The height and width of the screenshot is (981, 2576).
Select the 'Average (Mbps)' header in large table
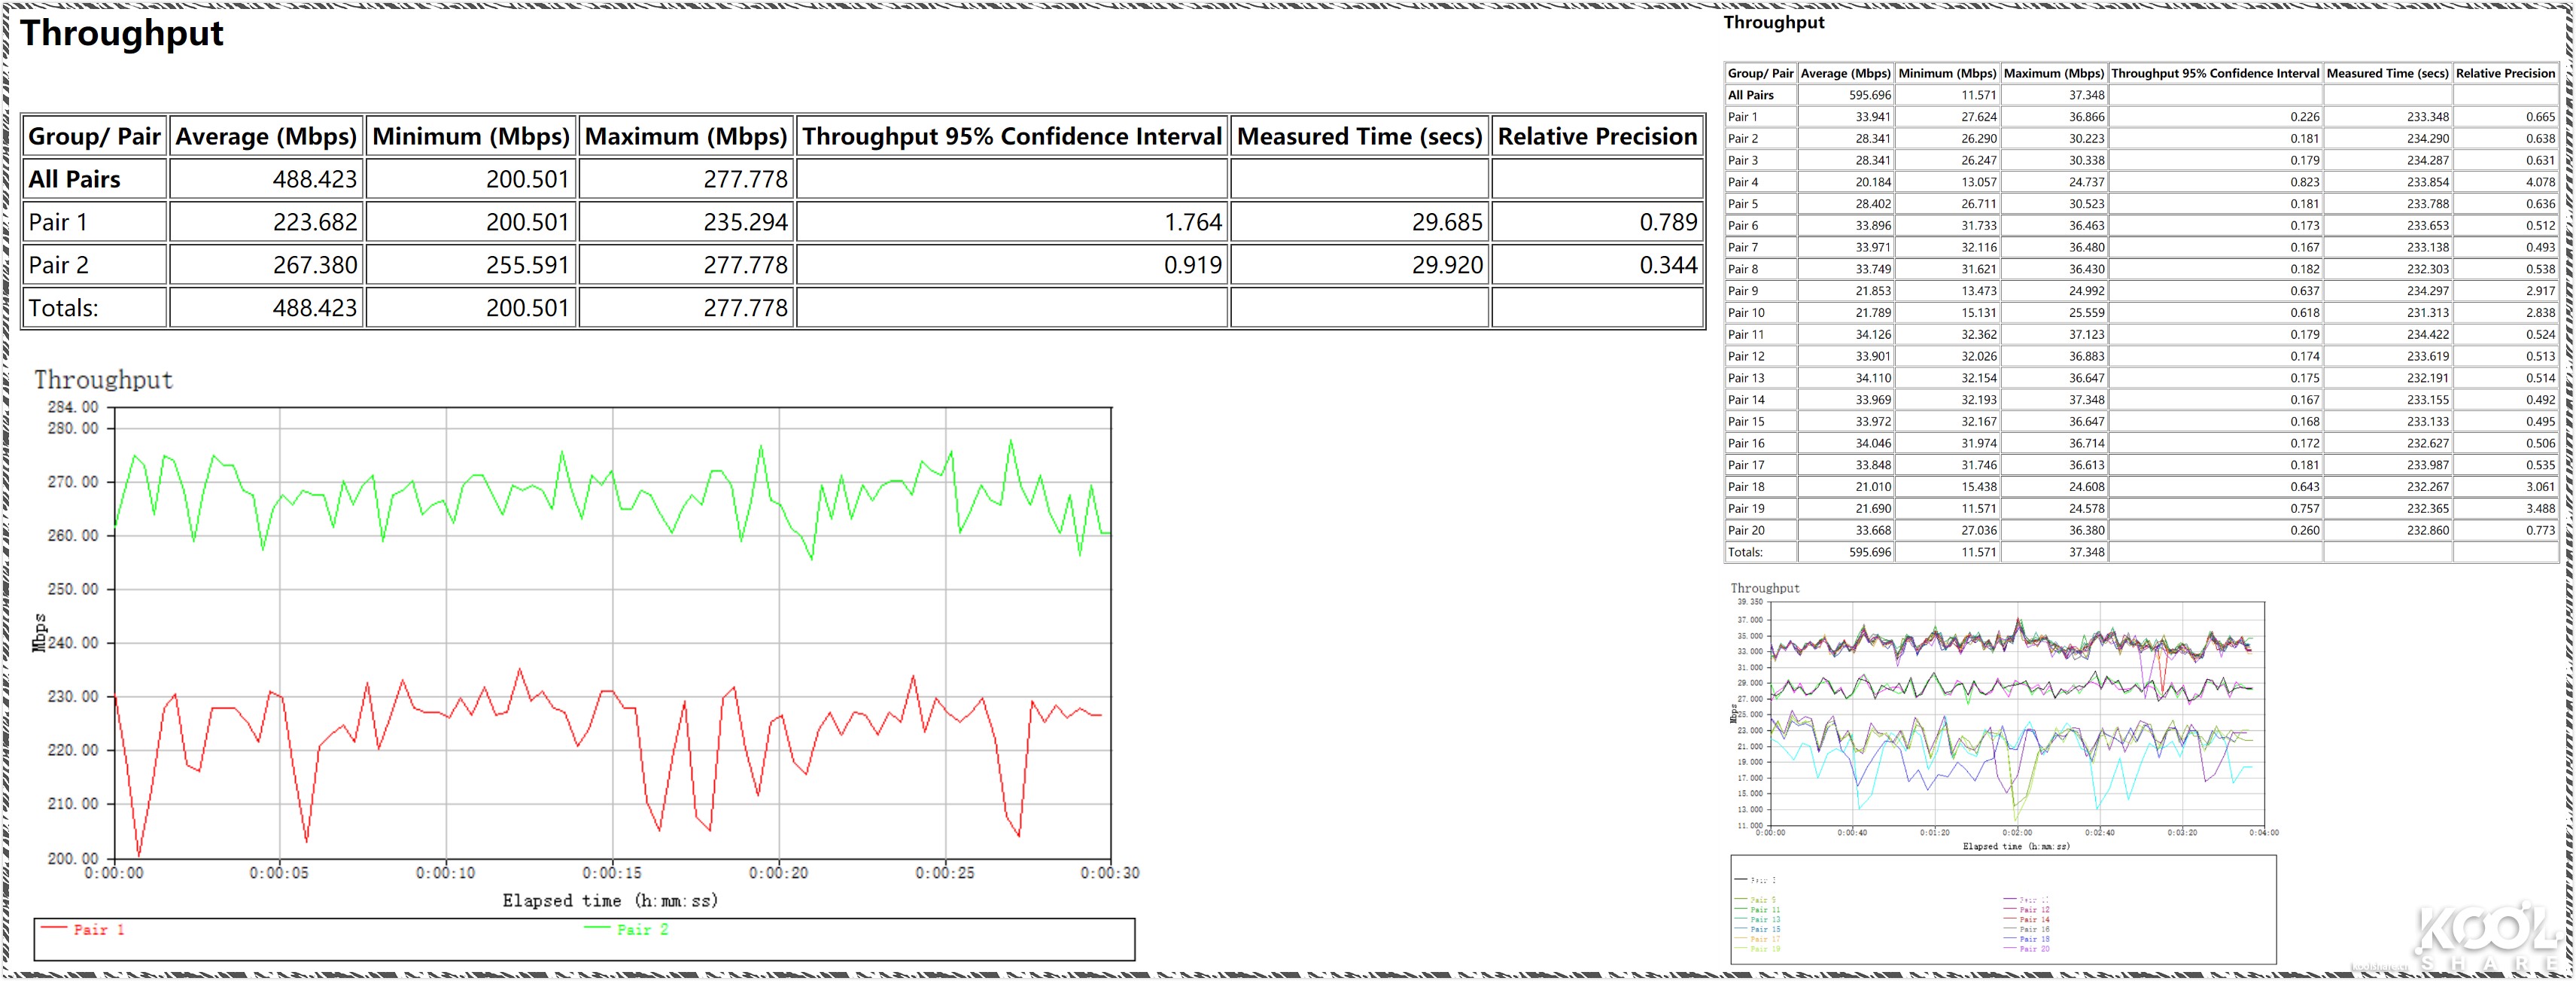[x=266, y=136]
